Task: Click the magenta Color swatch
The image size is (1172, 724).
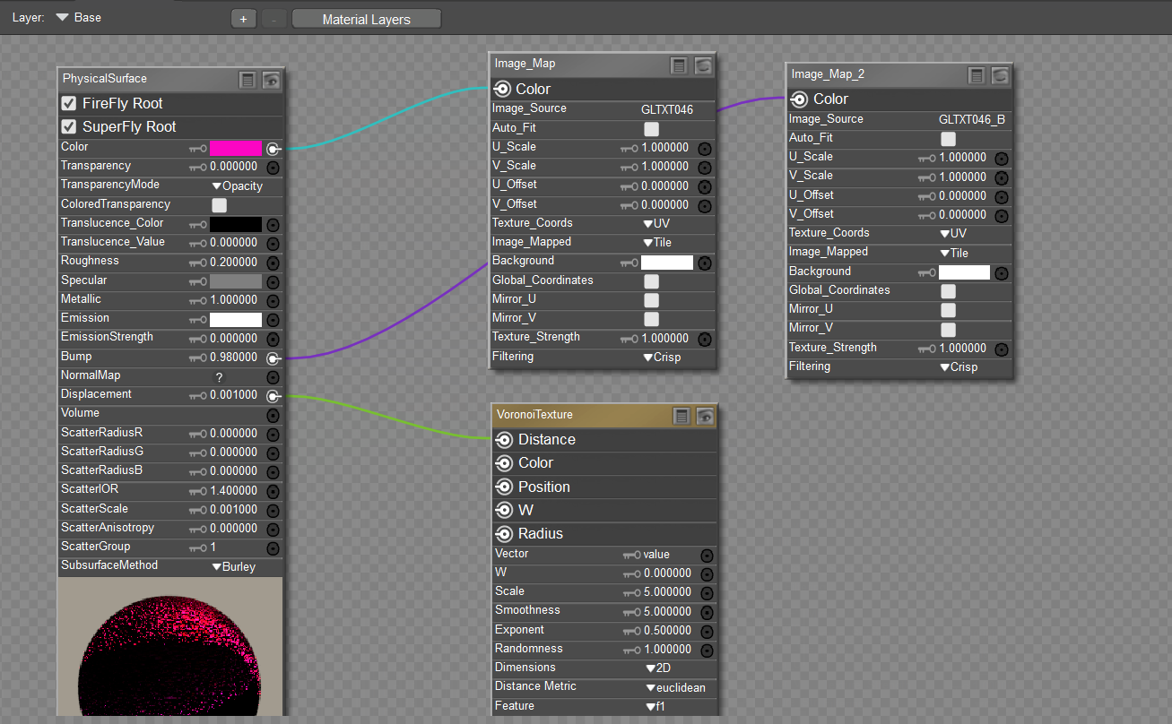Action: tap(235, 149)
